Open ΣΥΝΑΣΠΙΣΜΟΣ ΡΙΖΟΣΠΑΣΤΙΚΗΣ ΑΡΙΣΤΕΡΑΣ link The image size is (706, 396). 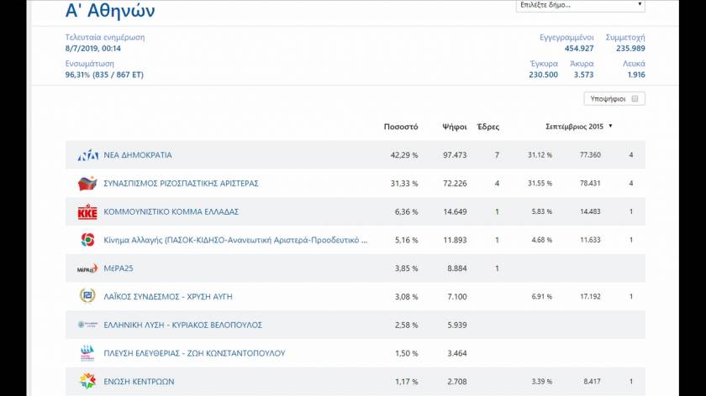point(181,184)
